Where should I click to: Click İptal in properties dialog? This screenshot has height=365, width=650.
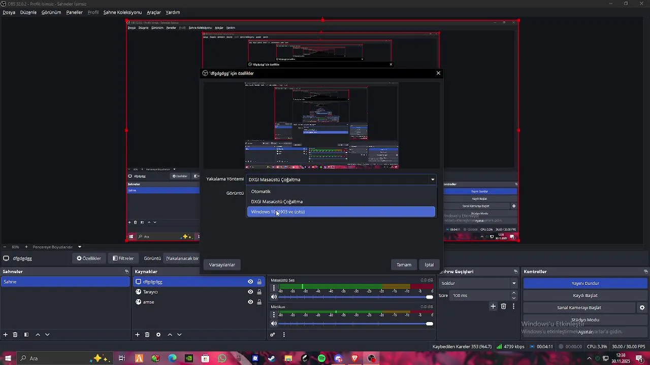coord(430,265)
